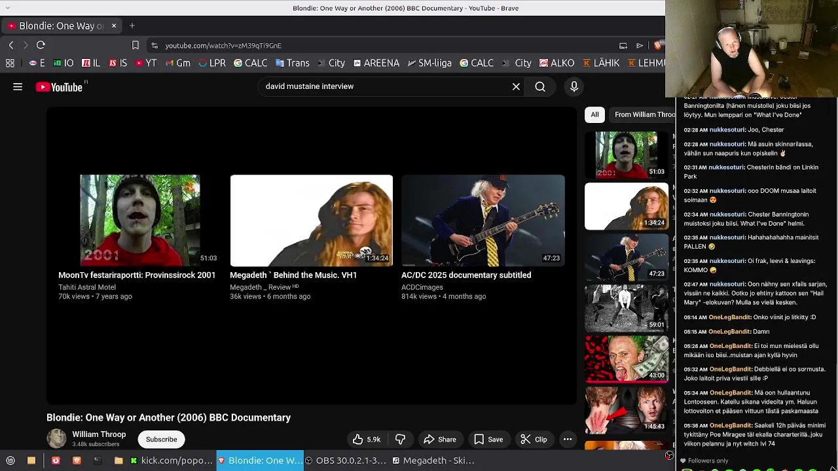Share the Blondie video
Viewport: 838px width, 471px height.
tap(440, 440)
